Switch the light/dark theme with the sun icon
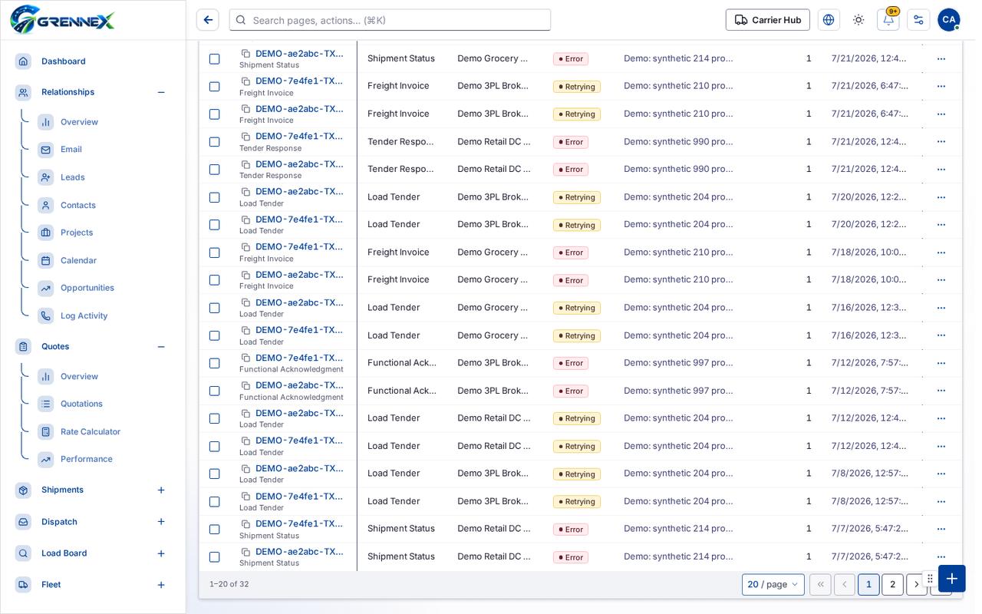 tap(858, 20)
